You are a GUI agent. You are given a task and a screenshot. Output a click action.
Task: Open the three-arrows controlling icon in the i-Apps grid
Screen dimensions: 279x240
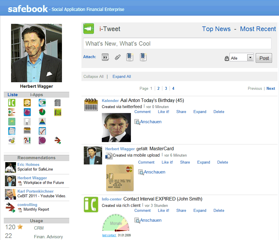pos(58,140)
